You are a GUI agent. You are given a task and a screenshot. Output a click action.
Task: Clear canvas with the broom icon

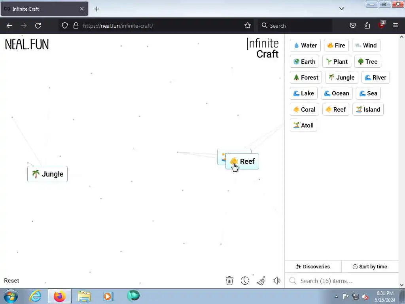tap(261, 281)
